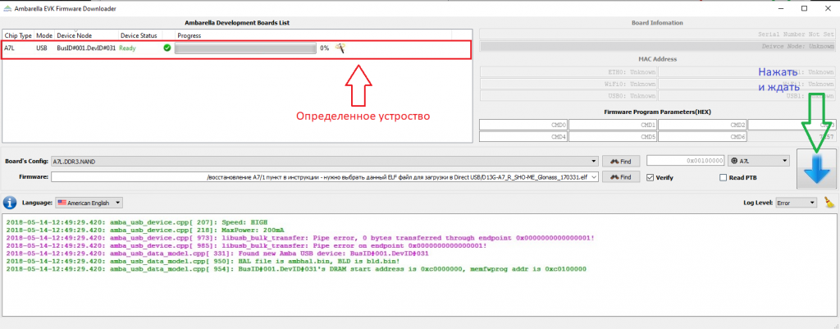Click the green ready status checkmark icon
This screenshot has width=840, height=329.
pos(167,48)
